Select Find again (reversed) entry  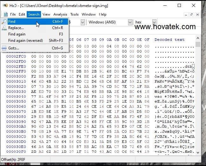pos(35,41)
